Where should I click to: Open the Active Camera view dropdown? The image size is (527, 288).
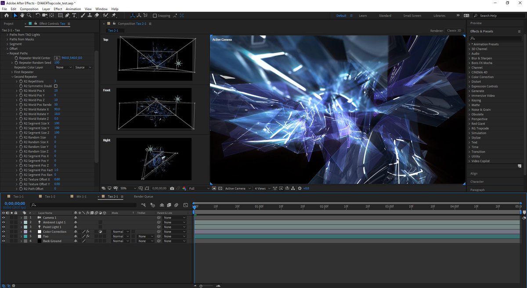click(x=236, y=188)
